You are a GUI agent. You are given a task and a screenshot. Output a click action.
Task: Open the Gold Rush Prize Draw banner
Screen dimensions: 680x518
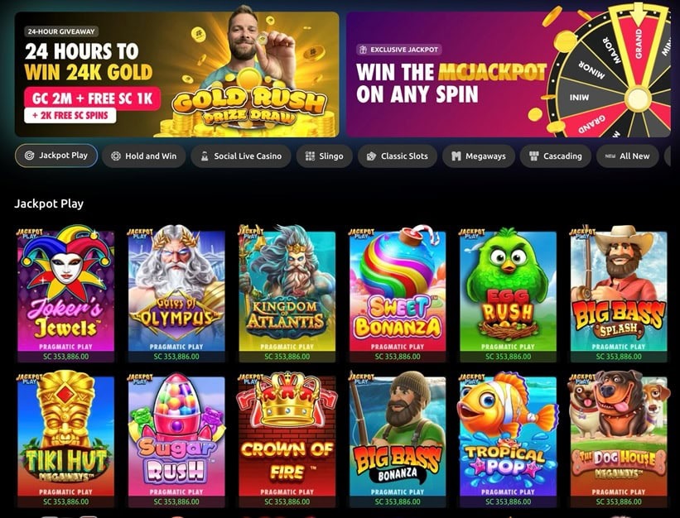[177, 74]
